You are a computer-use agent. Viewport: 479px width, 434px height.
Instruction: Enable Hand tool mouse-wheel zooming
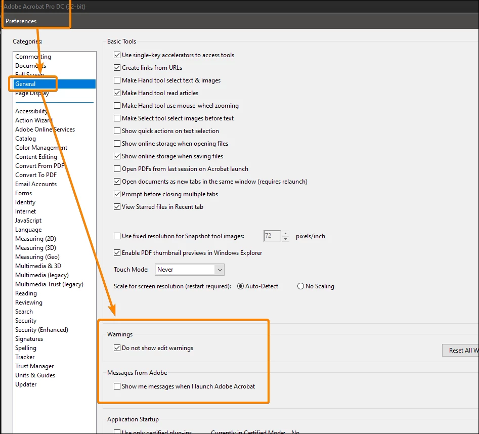pos(117,106)
